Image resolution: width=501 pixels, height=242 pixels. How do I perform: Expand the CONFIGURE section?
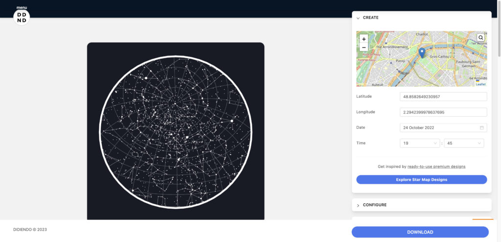(x=421, y=205)
